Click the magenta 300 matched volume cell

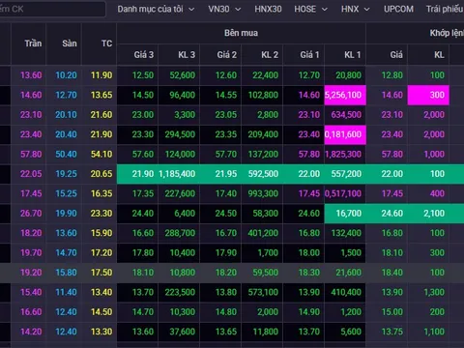[428, 95]
